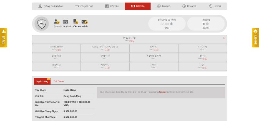Open the Liên Hệ contact side button
Viewport: 259px width, 121px height.
coord(255,38)
